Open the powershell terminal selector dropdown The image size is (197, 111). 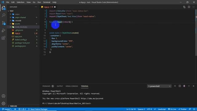pyautogui.click(x=159, y=86)
